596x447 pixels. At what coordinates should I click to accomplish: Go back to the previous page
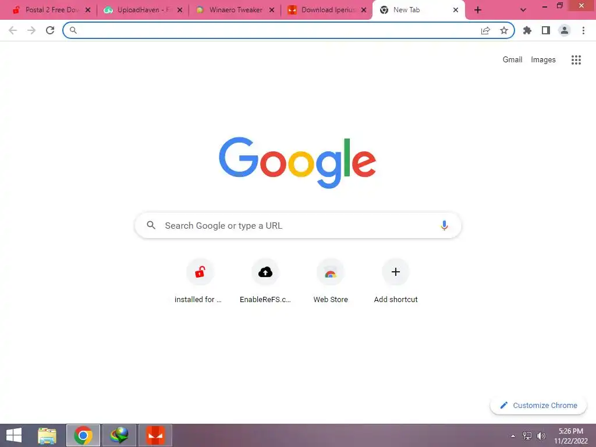13,30
